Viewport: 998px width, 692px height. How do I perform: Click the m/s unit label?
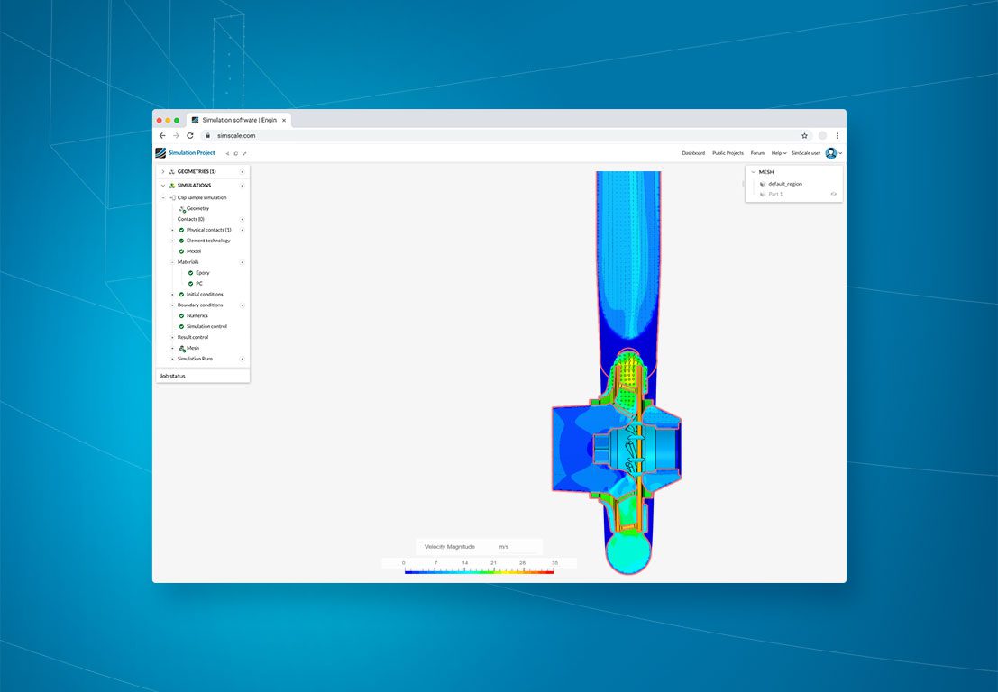point(503,547)
